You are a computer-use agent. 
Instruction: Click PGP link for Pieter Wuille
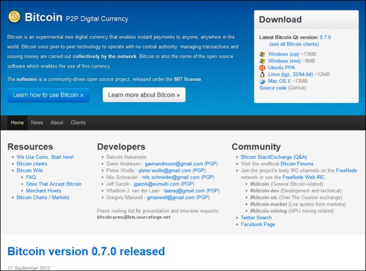pyautogui.click(x=199, y=171)
